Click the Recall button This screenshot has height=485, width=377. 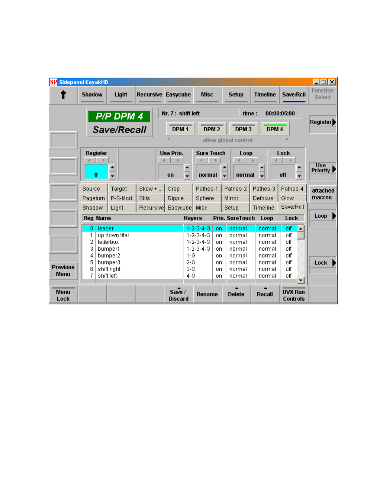pos(265,294)
